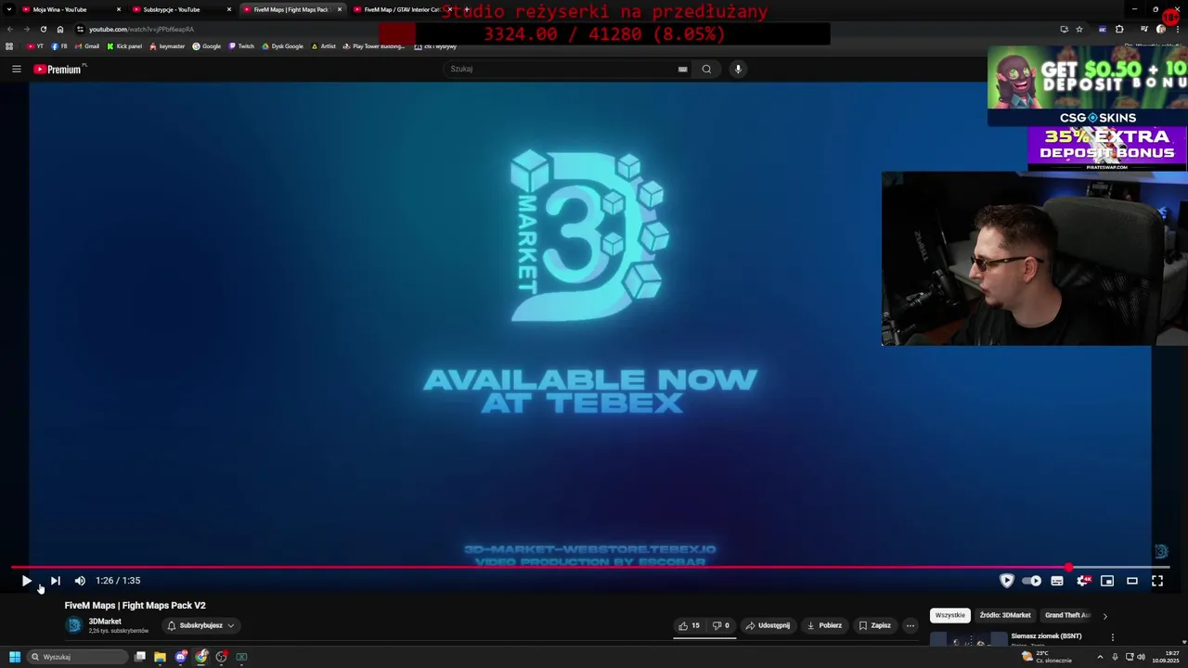Switch to theater mode

1132,581
